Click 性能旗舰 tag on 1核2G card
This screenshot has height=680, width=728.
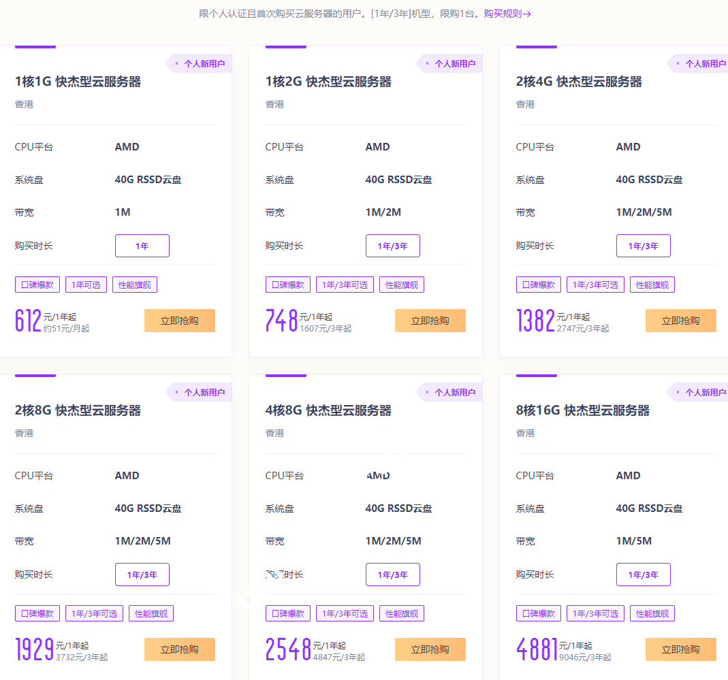(402, 285)
